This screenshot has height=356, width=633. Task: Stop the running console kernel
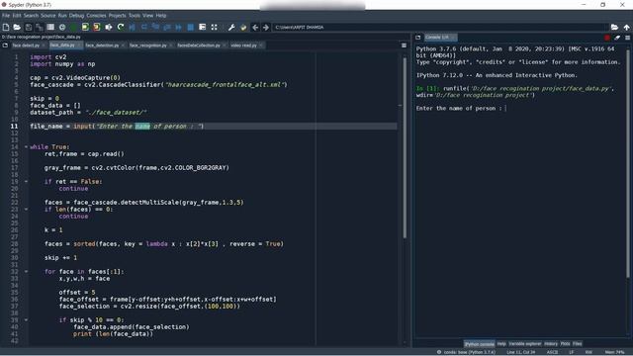pos(607,38)
